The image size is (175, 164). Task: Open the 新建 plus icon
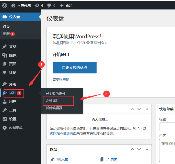(x=62, y=5)
